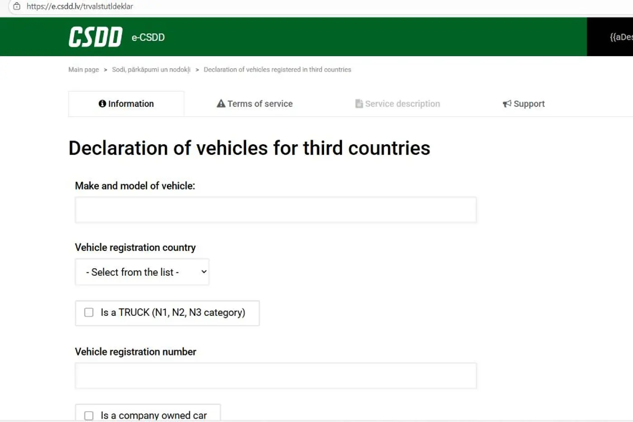Click the document icon beside Service description
The image size is (633, 422).
pos(359,104)
